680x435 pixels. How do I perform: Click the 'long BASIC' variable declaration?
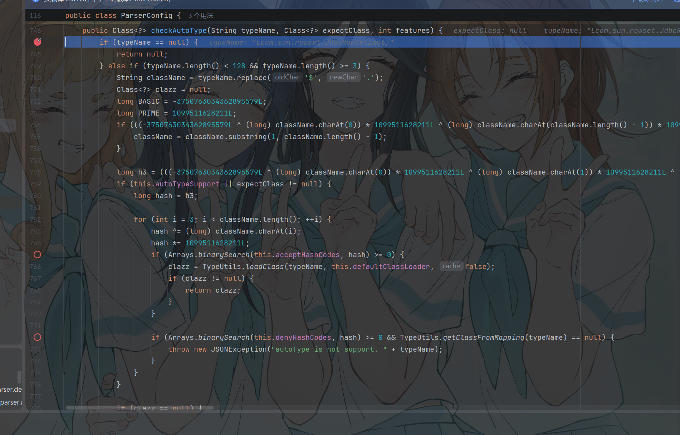coord(138,101)
